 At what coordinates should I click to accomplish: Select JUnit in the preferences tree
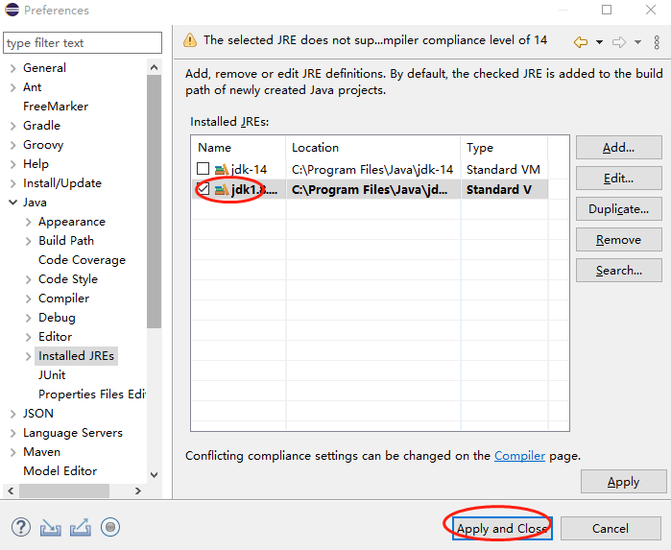point(54,375)
